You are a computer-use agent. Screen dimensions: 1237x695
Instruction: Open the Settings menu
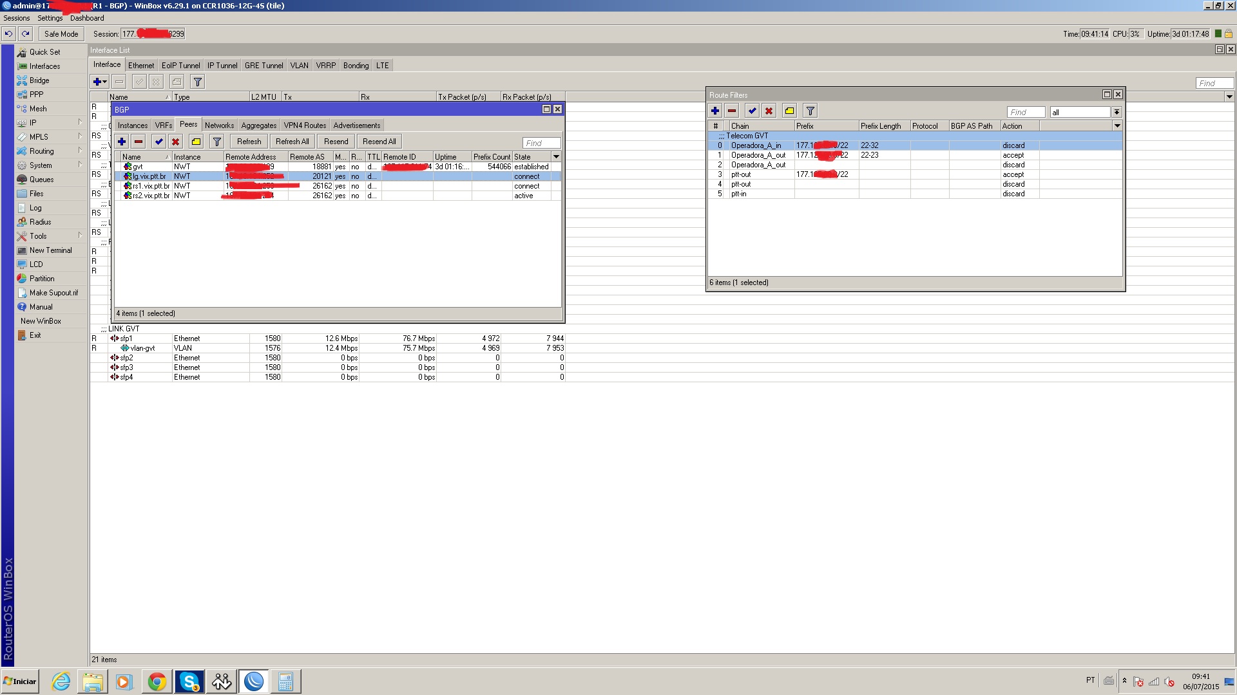[50, 18]
